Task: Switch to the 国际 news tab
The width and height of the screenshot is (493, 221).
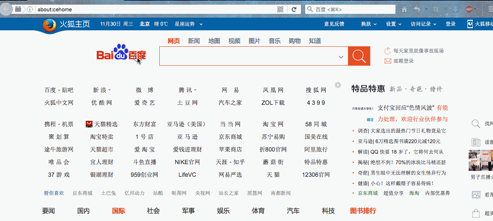Action: coord(119,211)
